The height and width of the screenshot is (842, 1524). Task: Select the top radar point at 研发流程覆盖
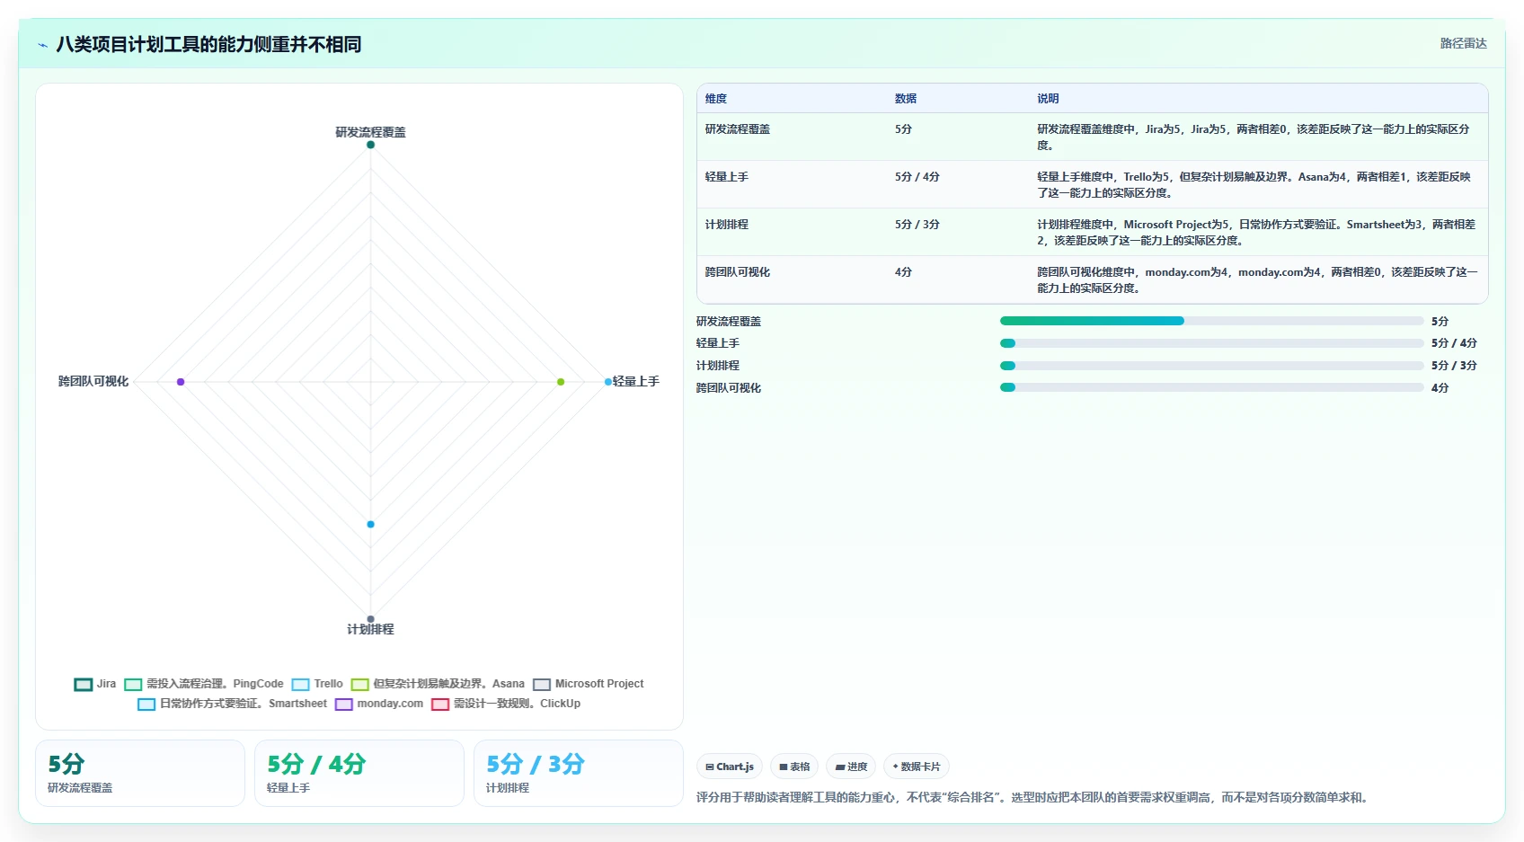coord(370,145)
